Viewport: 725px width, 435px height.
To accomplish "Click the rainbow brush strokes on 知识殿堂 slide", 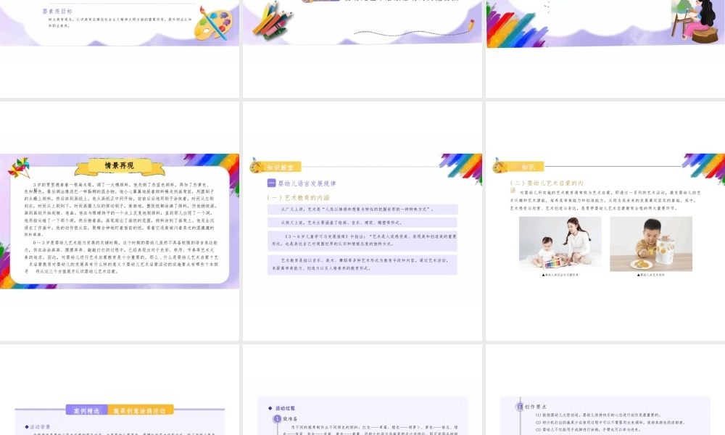I will 460,168.
